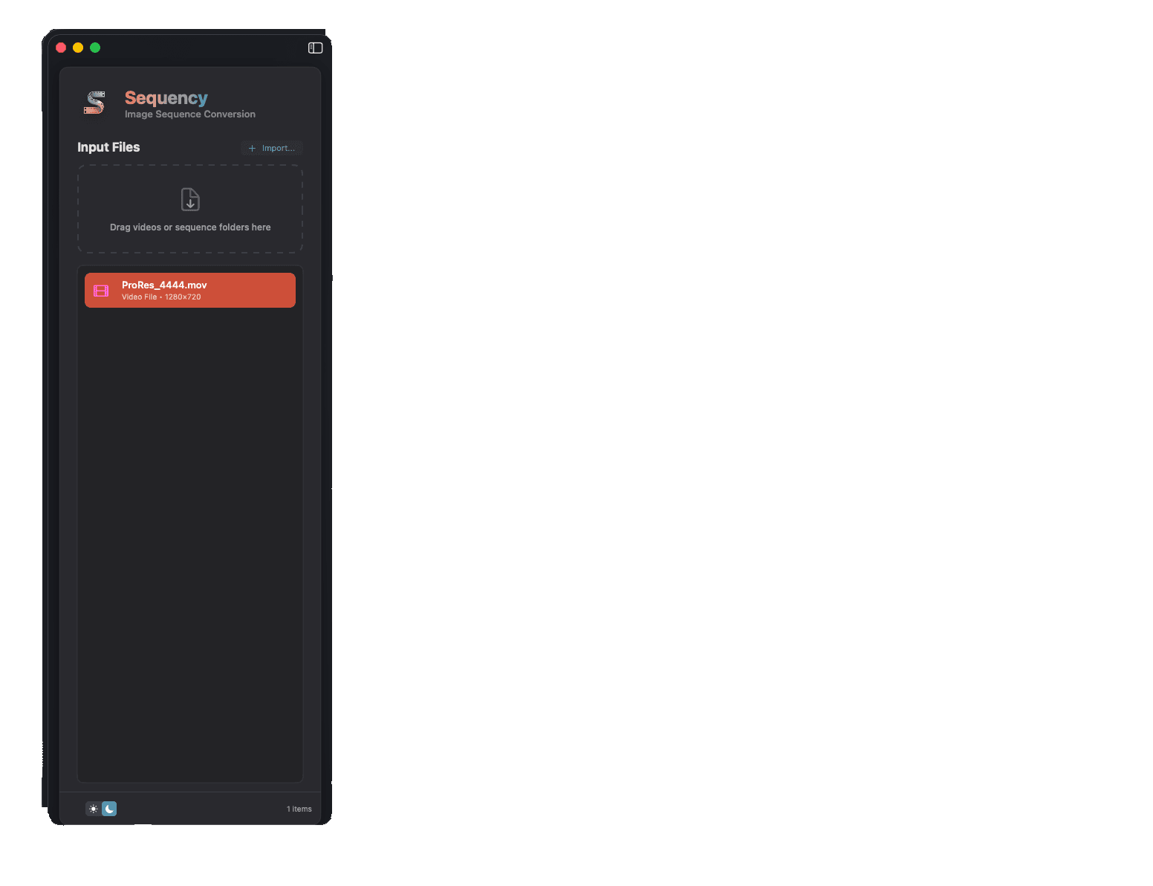The width and height of the screenshot is (1153, 886).
Task: Click the Image Sequence Conversion subtitle
Action: (189, 114)
